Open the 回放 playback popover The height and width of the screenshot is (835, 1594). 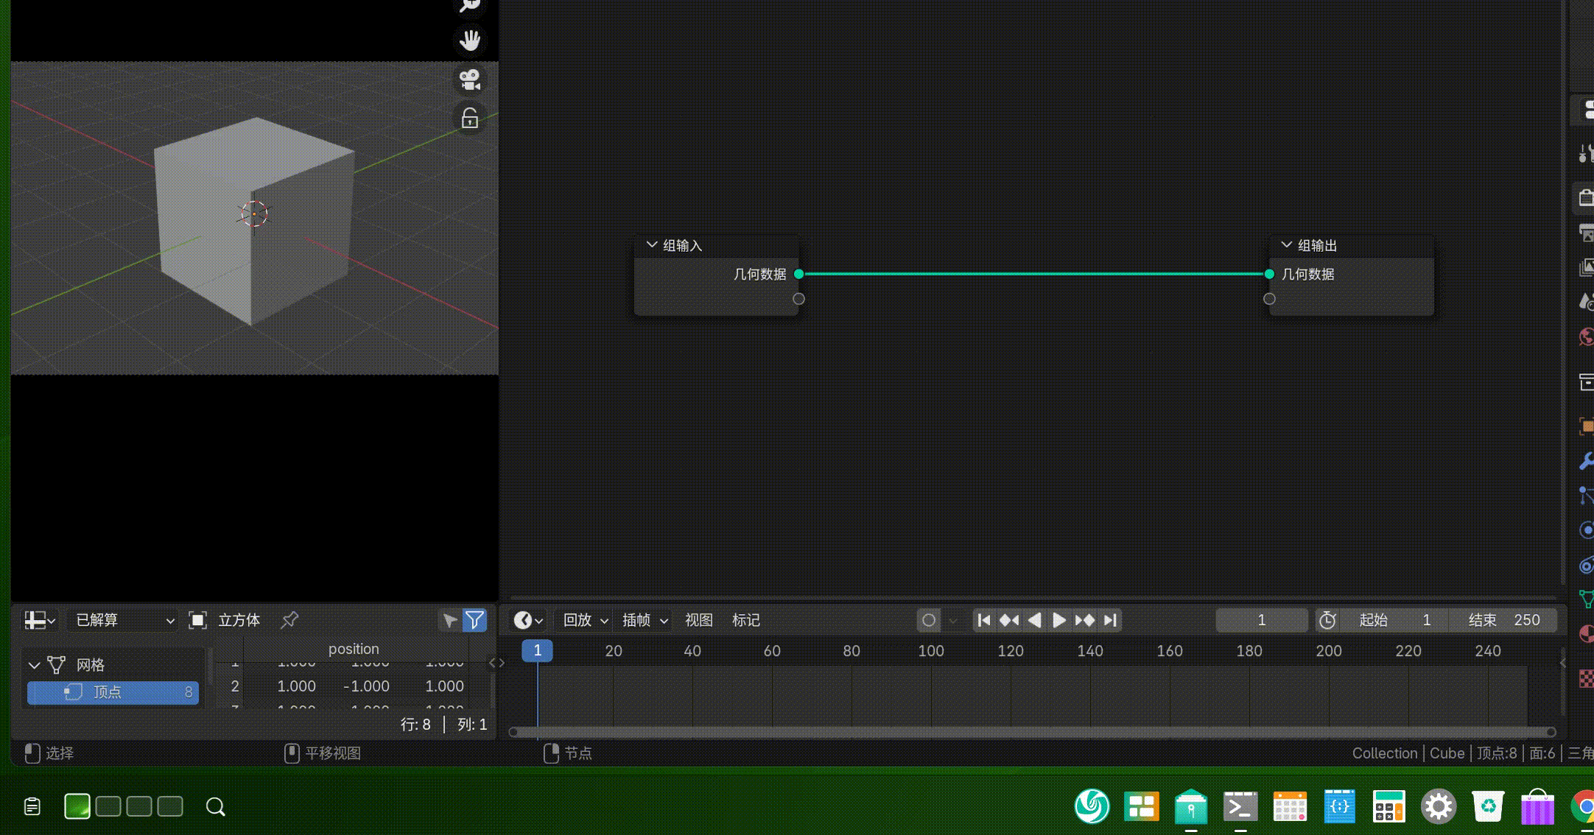point(586,621)
